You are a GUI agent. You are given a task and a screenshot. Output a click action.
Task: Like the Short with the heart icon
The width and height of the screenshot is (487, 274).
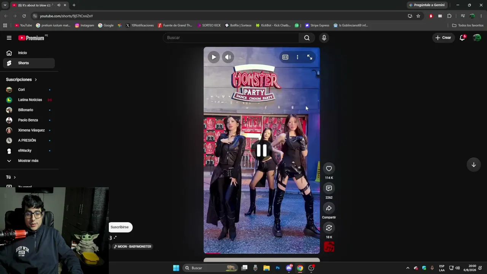(x=329, y=169)
